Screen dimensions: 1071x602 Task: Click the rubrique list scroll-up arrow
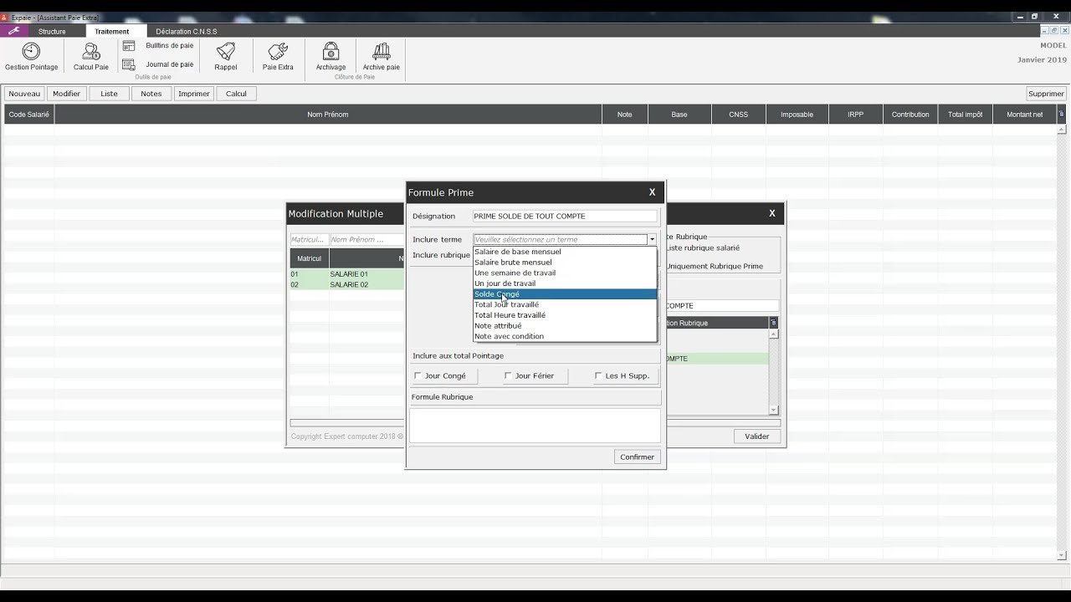(773, 334)
